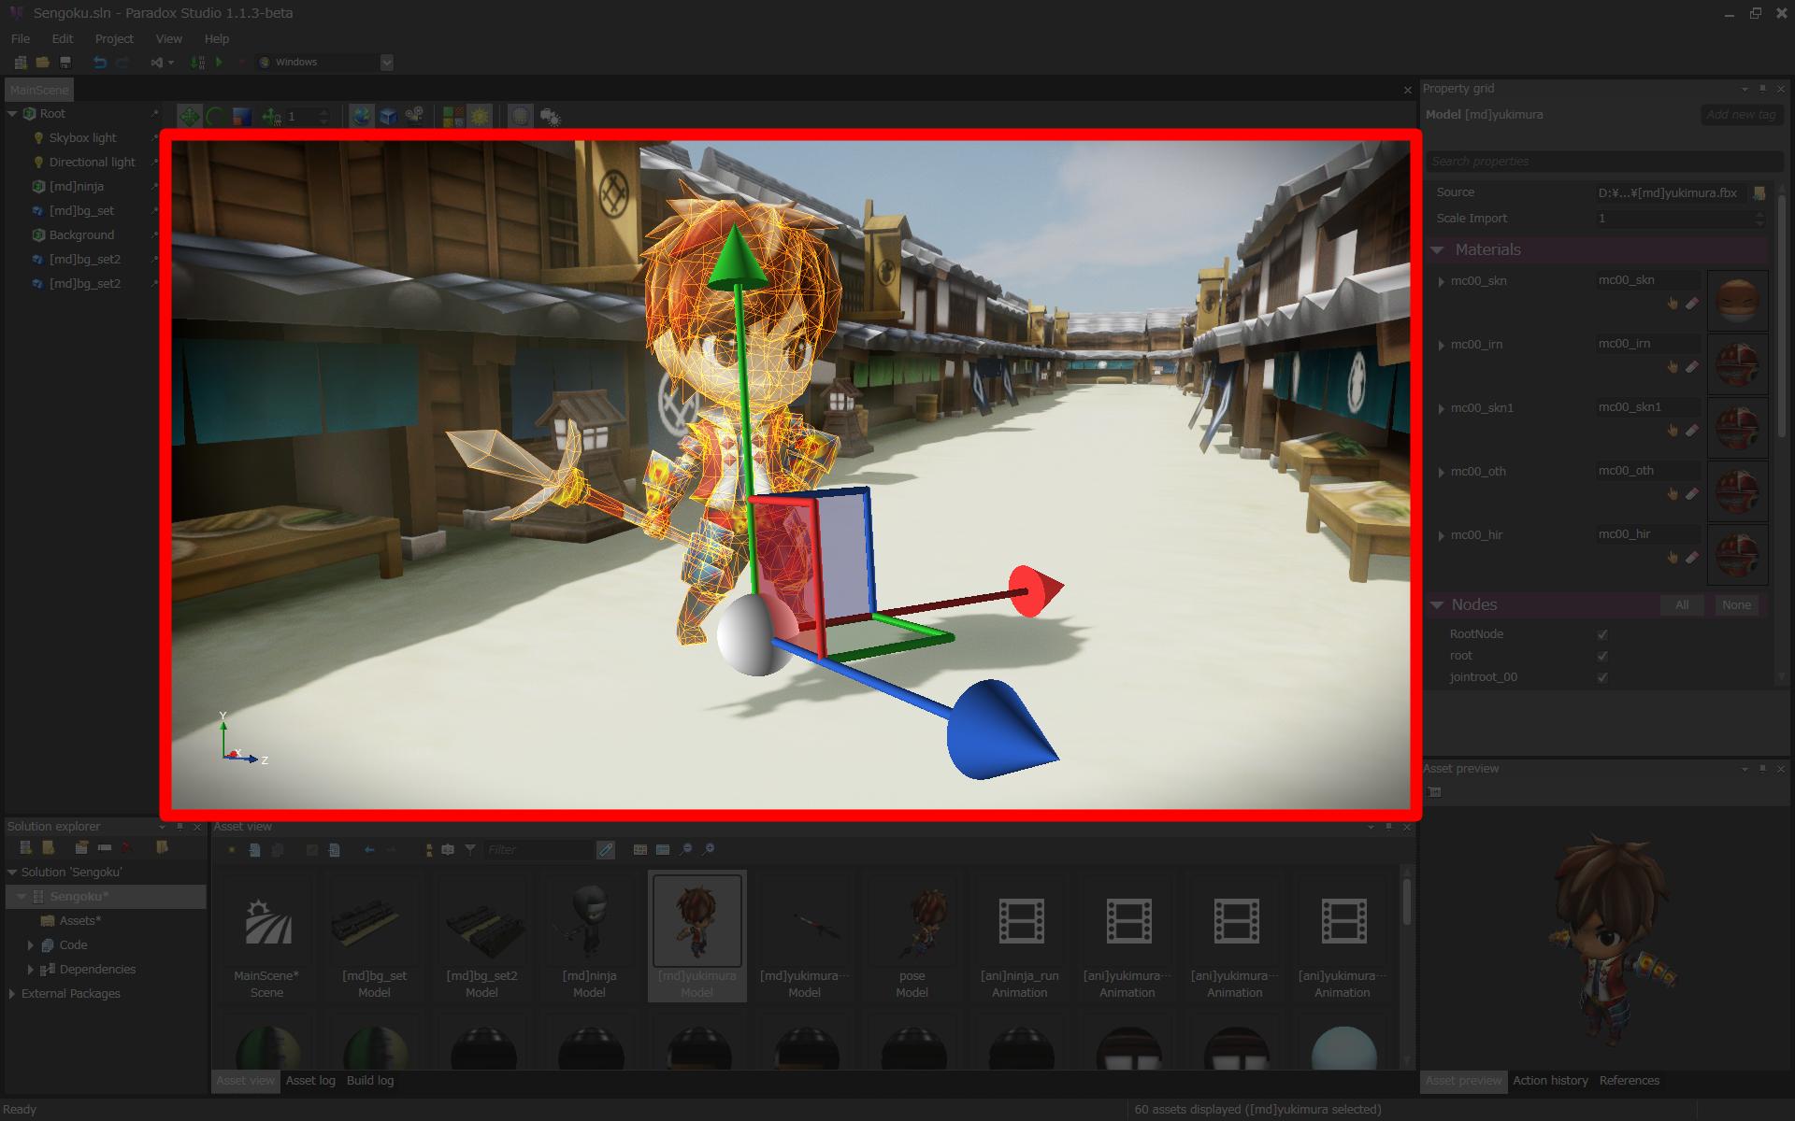
Task: Toggle the root node checkbox
Action: click(1602, 656)
